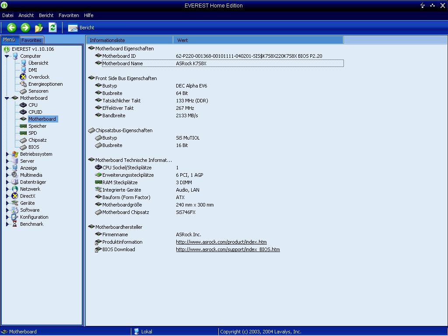448x336 pixels.
Task: Select the DMI icon in the tree
Action: (x=24, y=70)
